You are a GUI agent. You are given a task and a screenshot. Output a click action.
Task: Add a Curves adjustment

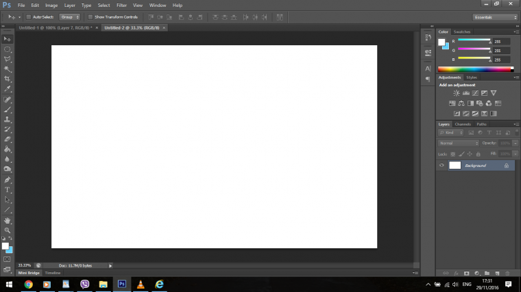point(475,93)
